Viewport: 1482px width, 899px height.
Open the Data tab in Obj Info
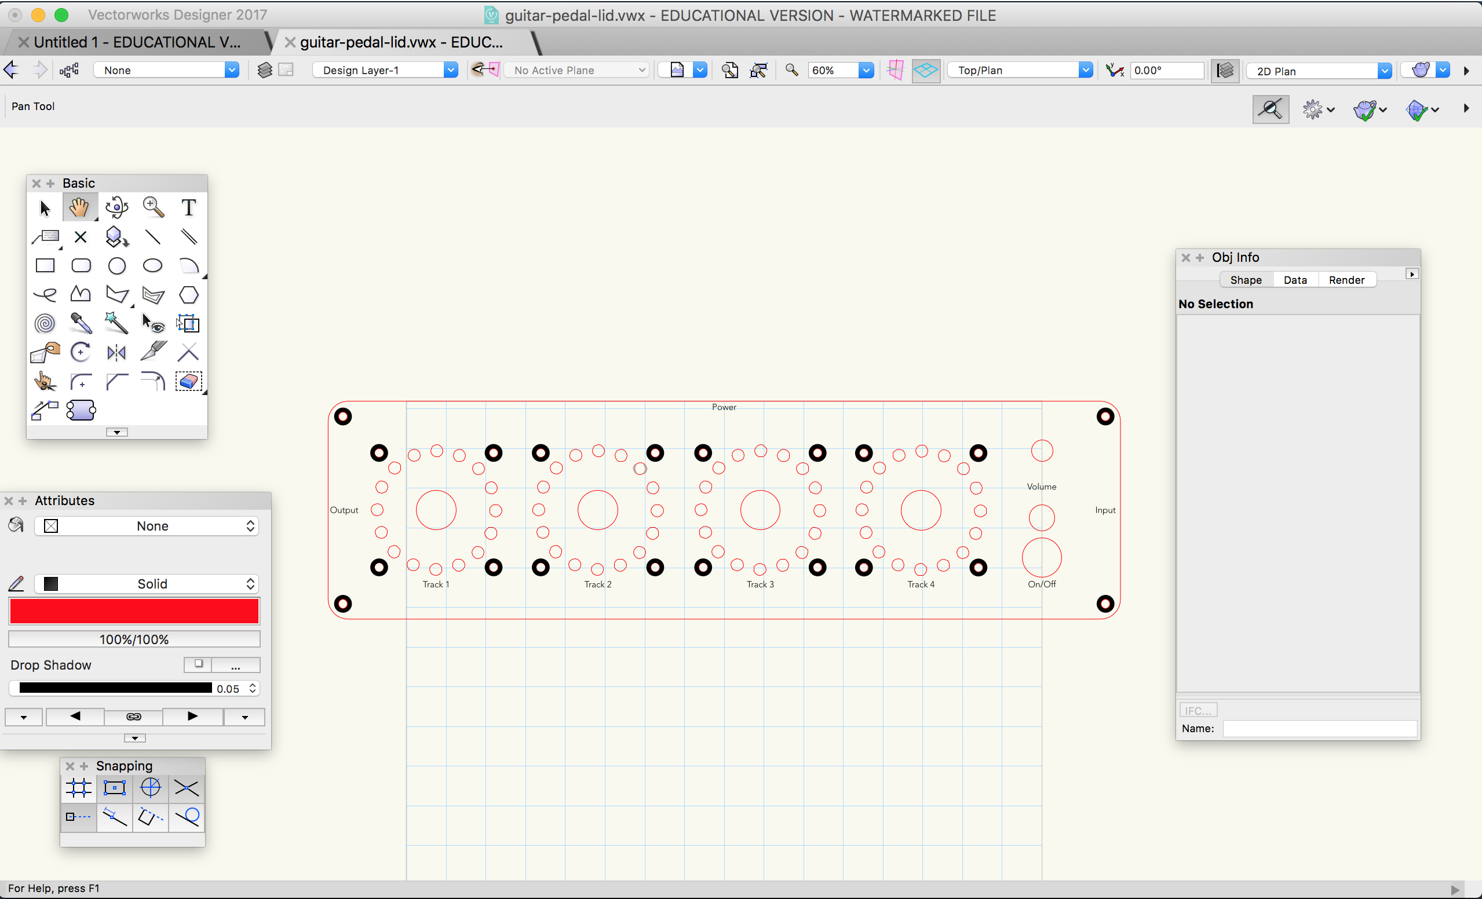tap(1295, 280)
